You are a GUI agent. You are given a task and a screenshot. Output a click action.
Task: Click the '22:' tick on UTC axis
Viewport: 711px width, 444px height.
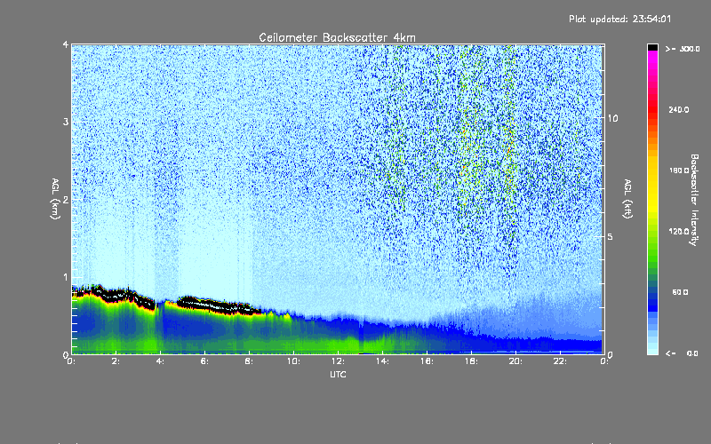click(560, 361)
